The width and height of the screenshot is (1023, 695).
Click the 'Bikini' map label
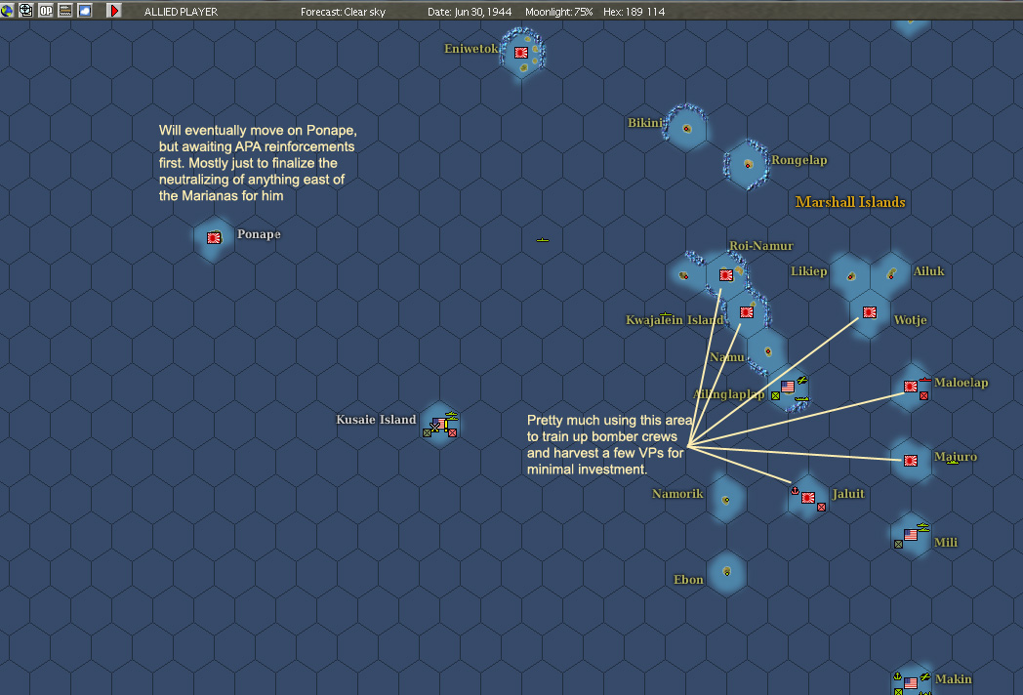pyautogui.click(x=644, y=123)
